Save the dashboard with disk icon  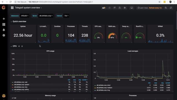119,8
